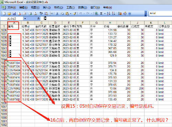Cut the selection with the scissors icon
Image resolution: width=172 pixels, height=127 pixels.
pos(57,13)
